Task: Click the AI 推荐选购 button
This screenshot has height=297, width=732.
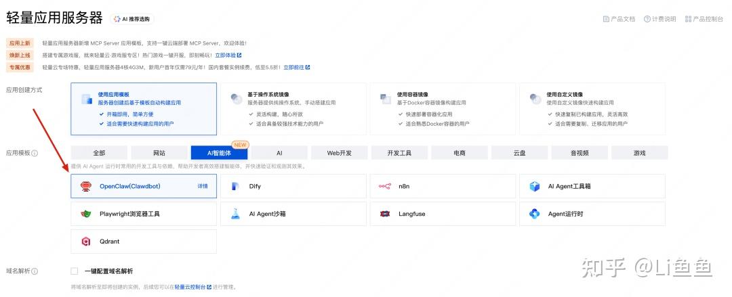Action: click(x=132, y=19)
